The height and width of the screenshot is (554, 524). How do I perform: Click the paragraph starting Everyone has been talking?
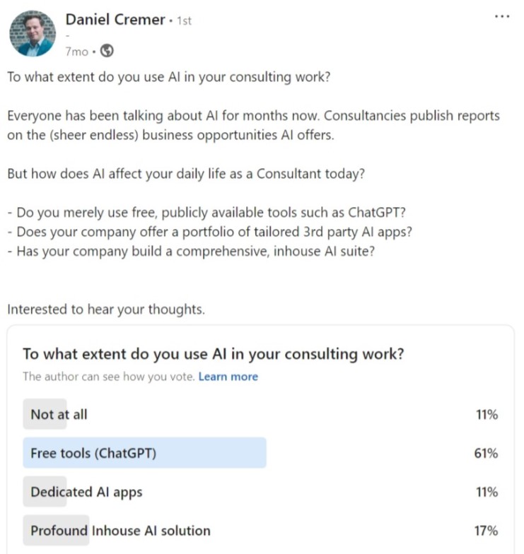(x=253, y=125)
